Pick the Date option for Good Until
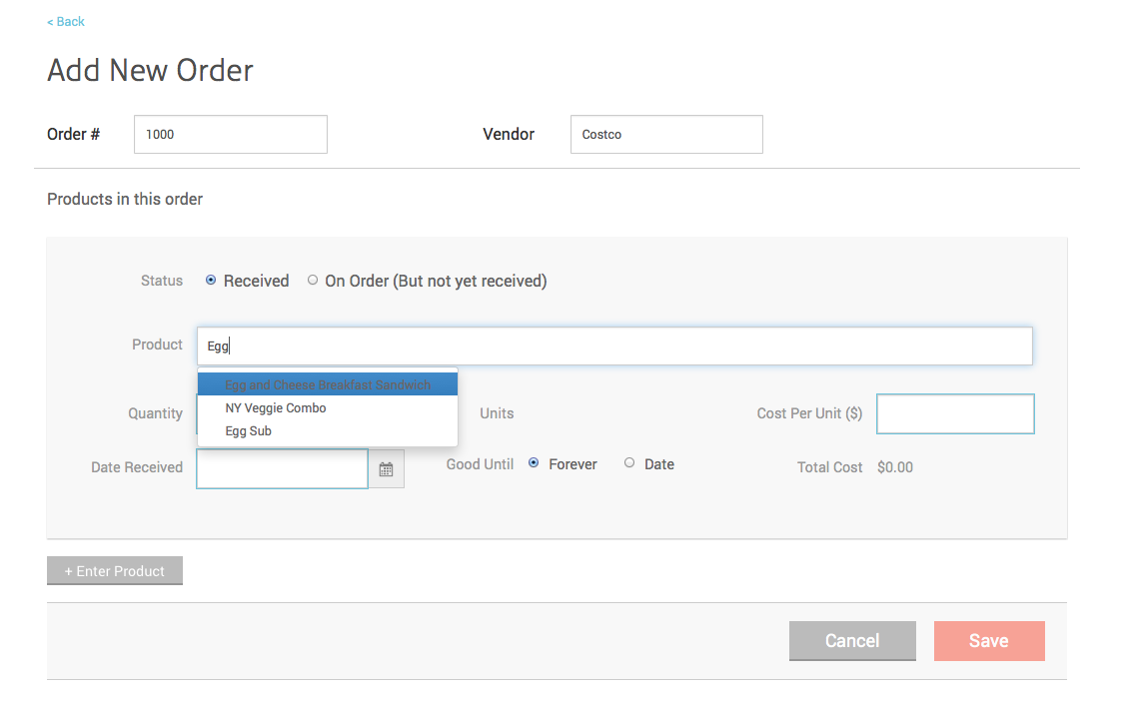The height and width of the screenshot is (708, 1132). click(629, 463)
